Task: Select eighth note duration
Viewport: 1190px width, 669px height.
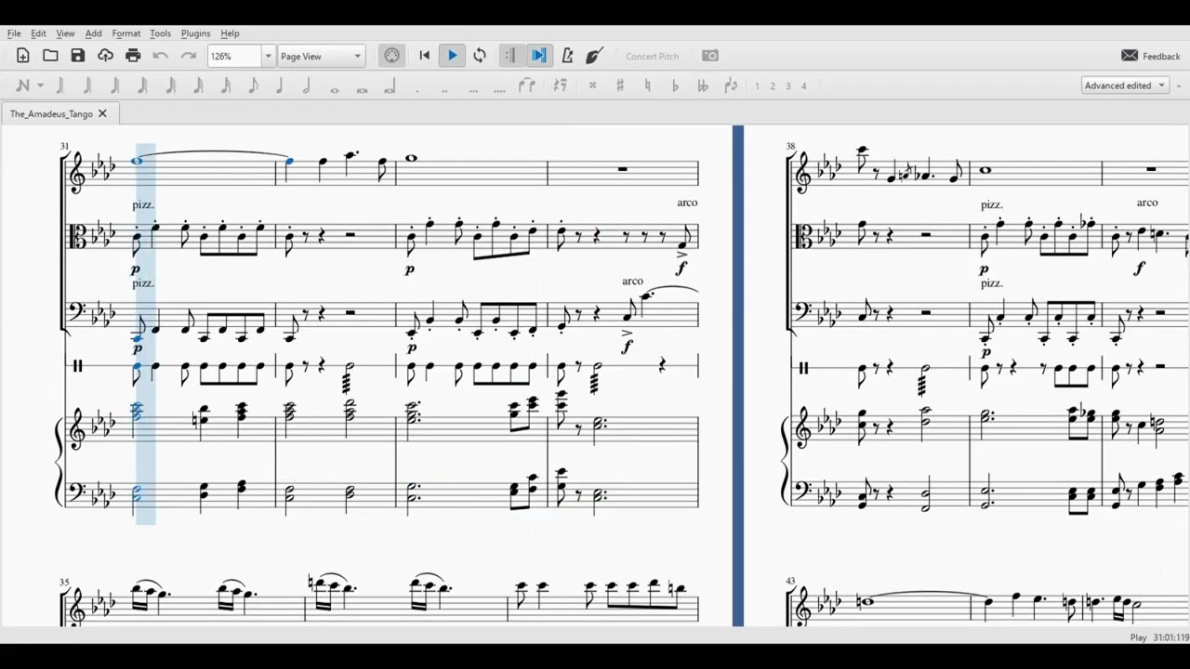Action: pyautogui.click(x=253, y=85)
